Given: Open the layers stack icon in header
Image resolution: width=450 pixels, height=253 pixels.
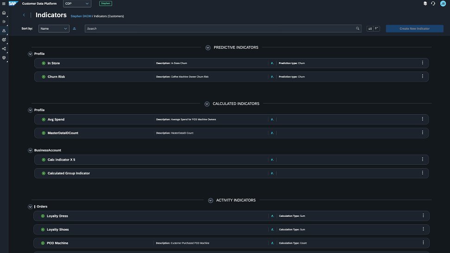Looking at the screenshot, I should [x=425, y=4].
